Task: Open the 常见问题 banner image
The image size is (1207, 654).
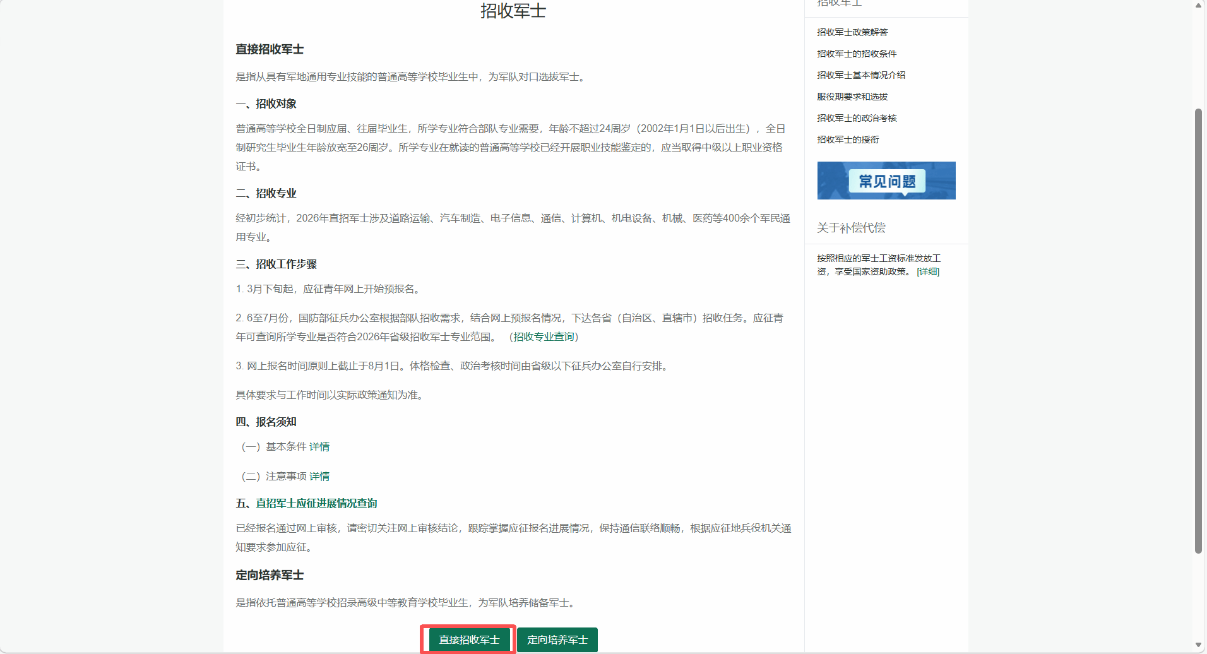Action: coord(886,181)
